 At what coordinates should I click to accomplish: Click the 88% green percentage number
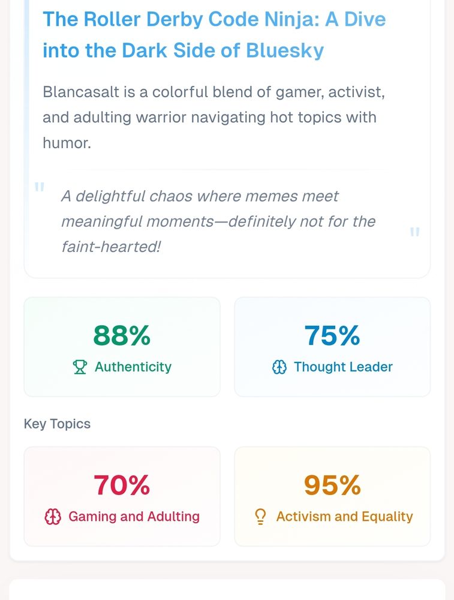(x=122, y=335)
